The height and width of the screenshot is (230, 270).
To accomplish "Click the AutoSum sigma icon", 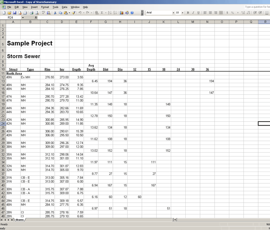I will point(102,13).
